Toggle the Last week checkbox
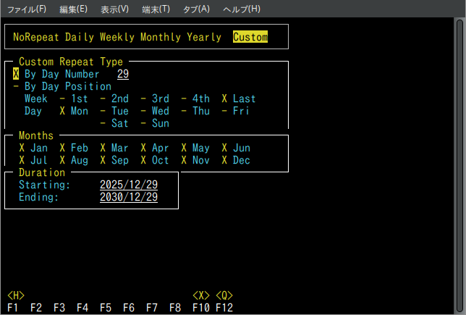 239,98
